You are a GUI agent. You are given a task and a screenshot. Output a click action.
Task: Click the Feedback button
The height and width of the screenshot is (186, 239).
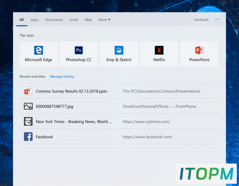(201, 20)
